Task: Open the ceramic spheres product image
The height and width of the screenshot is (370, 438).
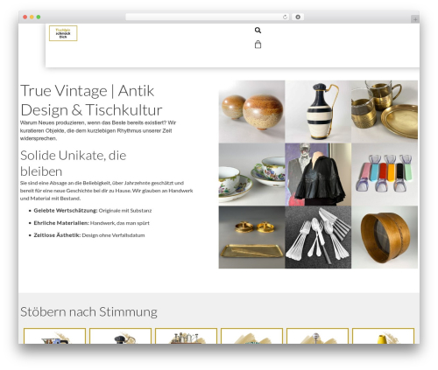Action: point(251,112)
